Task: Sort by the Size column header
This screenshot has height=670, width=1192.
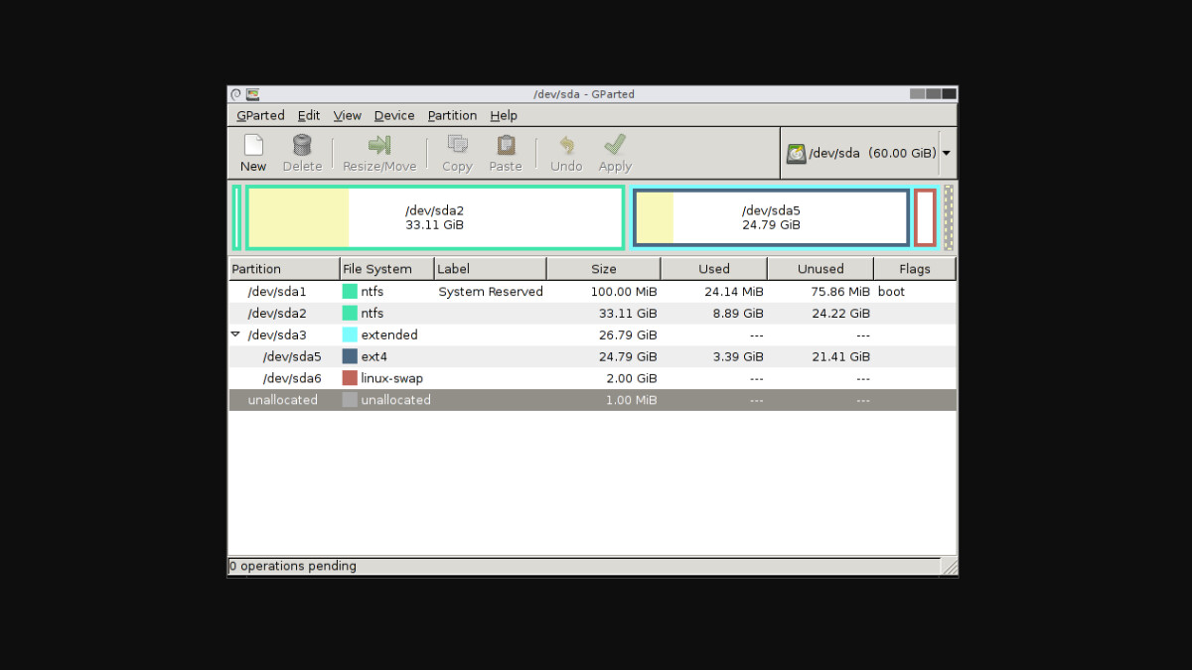Action: [x=604, y=269]
